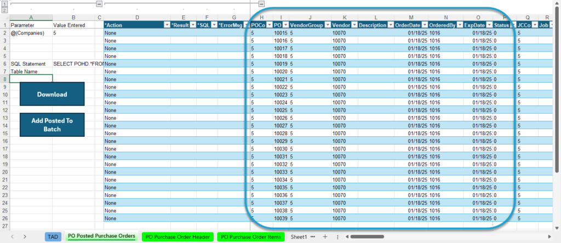Open the *Action column filter dropdown
The image size is (561, 243).
167,25
